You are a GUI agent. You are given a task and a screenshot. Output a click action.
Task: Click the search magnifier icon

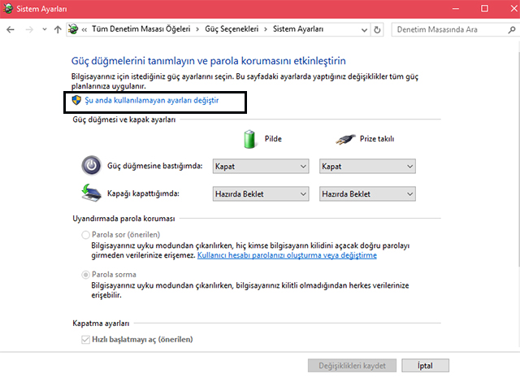(x=512, y=30)
